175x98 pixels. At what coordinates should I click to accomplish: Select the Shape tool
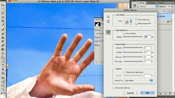[3, 73]
